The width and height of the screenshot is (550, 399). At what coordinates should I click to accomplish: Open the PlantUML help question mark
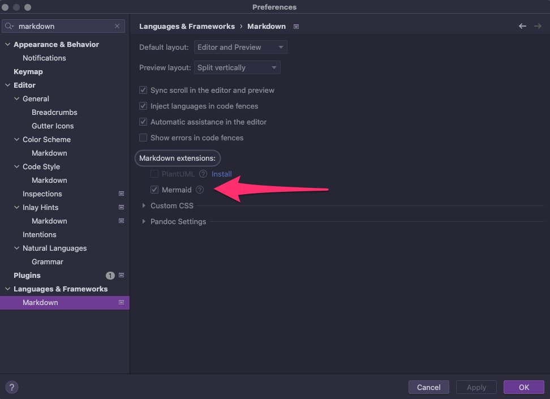click(x=203, y=174)
